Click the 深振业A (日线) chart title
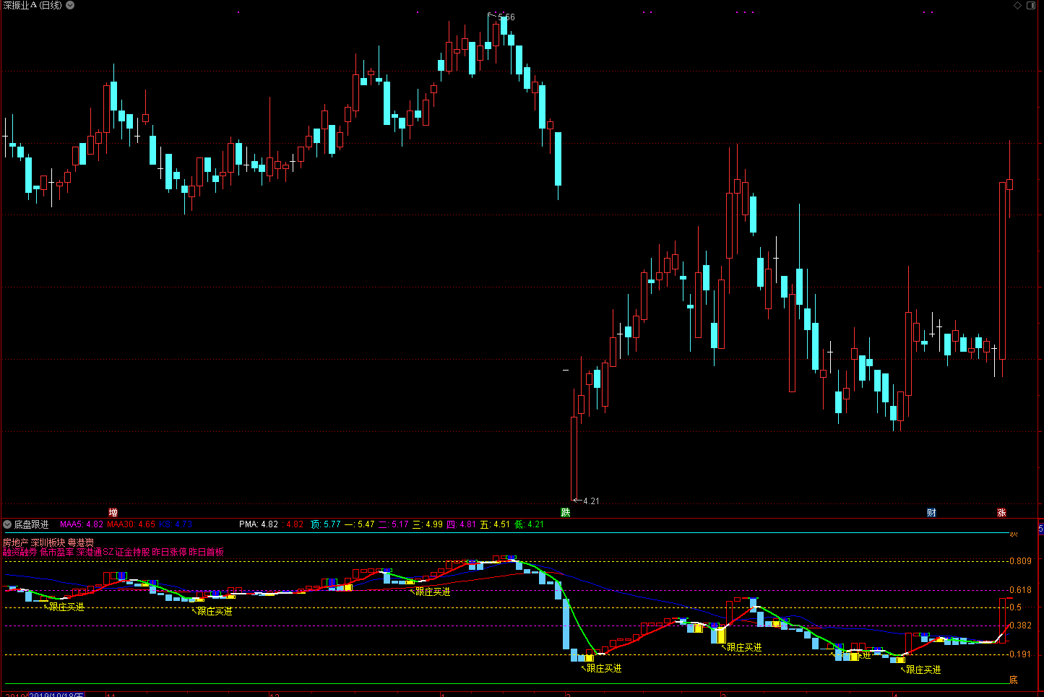Image resolution: width=1044 pixels, height=697 pixels. click(x=33, y=5)
